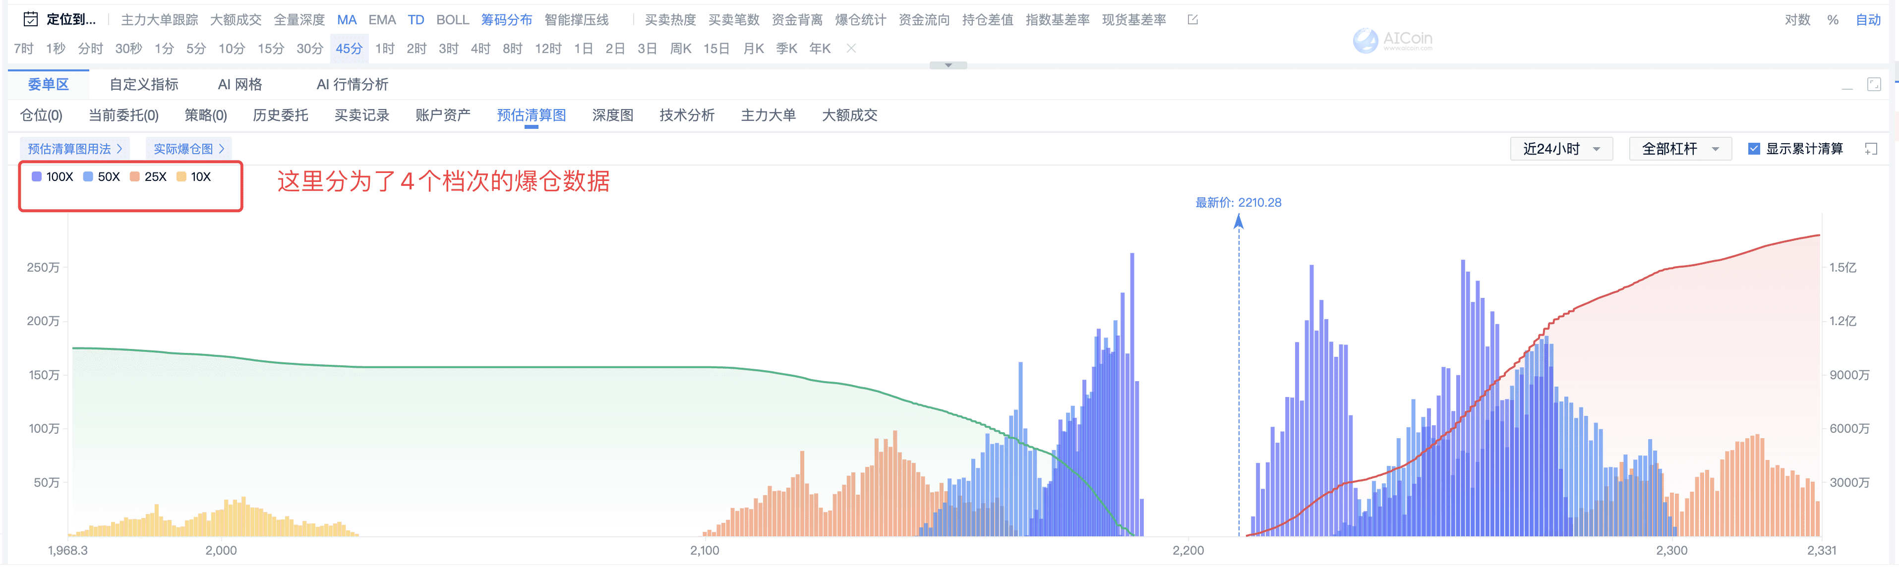
Task: Select the 自动 axis scale mode
Action: [1868, 20]
